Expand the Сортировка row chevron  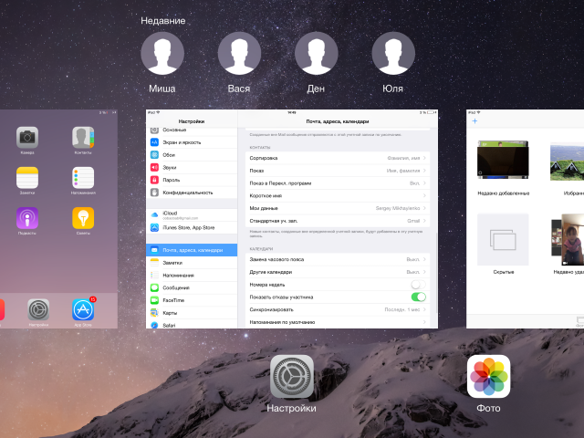click(424, 158)
